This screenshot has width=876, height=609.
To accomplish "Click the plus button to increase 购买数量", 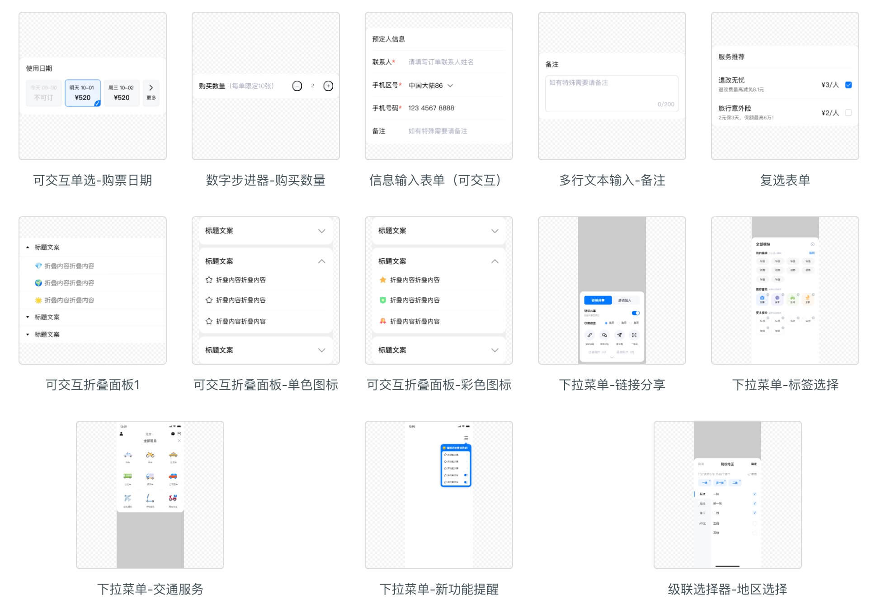I will tap(328, 86).
